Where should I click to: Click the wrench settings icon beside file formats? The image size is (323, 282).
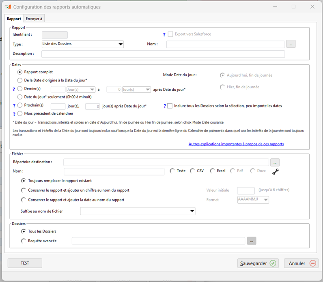[276, 172]
